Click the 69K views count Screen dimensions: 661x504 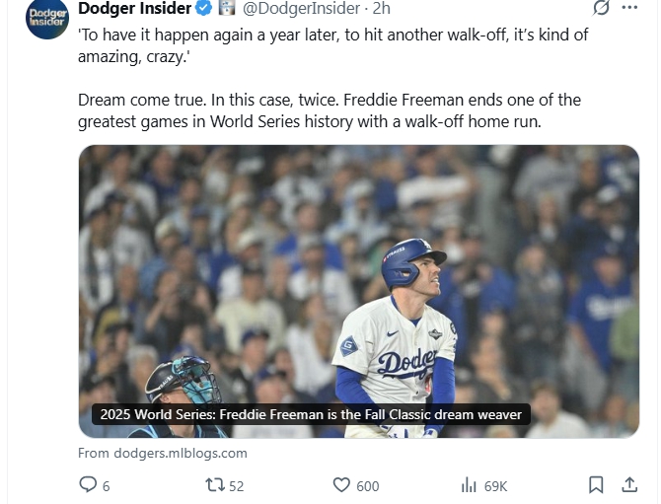[495, 484]
